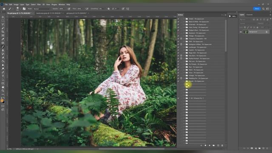Viewport: 272px width, 153px height.
Task: Select the Brush tool in toolbar
Action: [3, 46]
